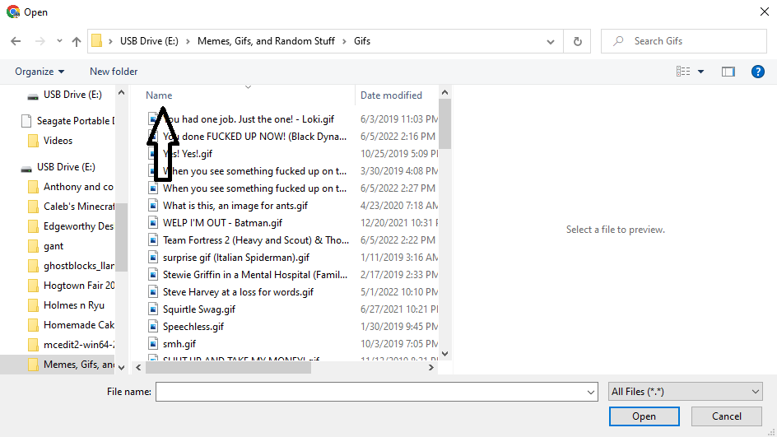The height and width of the screenshot is (437, 777).
Task: Select the Yes! Yes!.gif file
Action: pyautogui.click(x=188, y=154)
